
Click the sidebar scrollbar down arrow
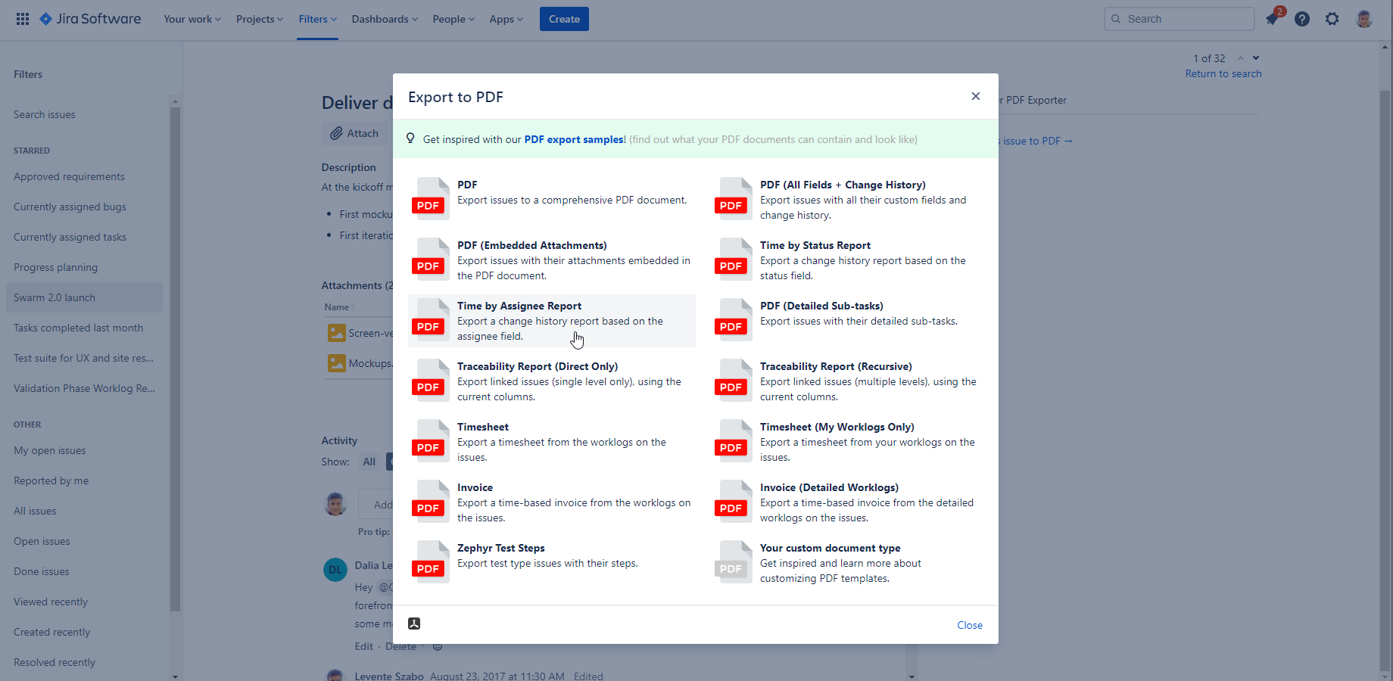(175, 676)
